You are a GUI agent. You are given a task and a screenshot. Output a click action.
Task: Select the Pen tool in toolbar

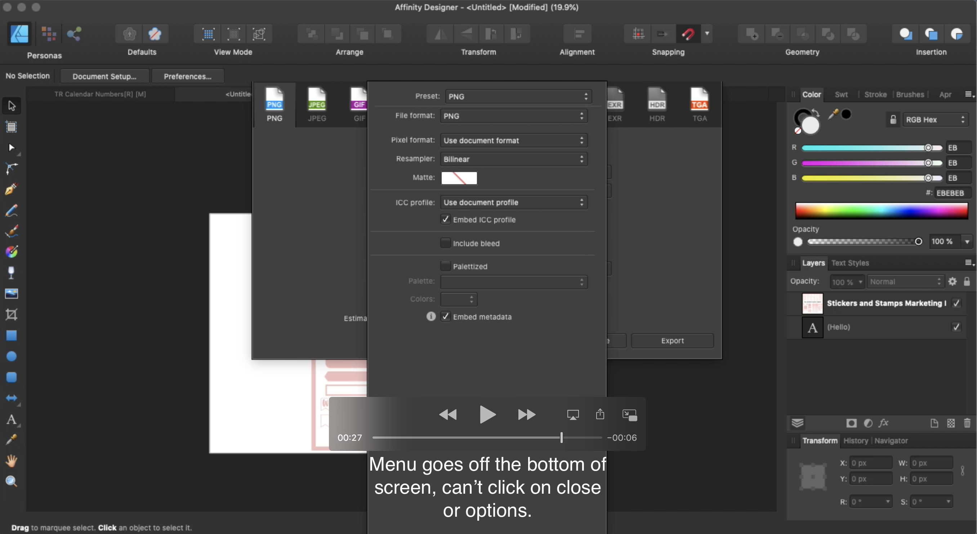(12, 189)
